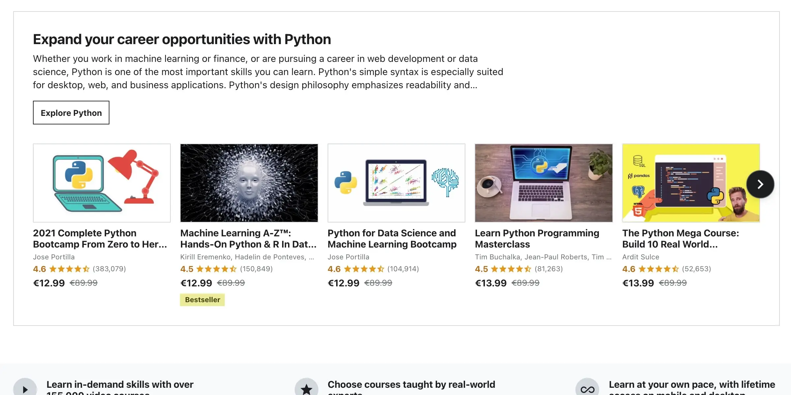Click the Explore Python button
Viewport: 791px width, 395px height.
point(71,112)
